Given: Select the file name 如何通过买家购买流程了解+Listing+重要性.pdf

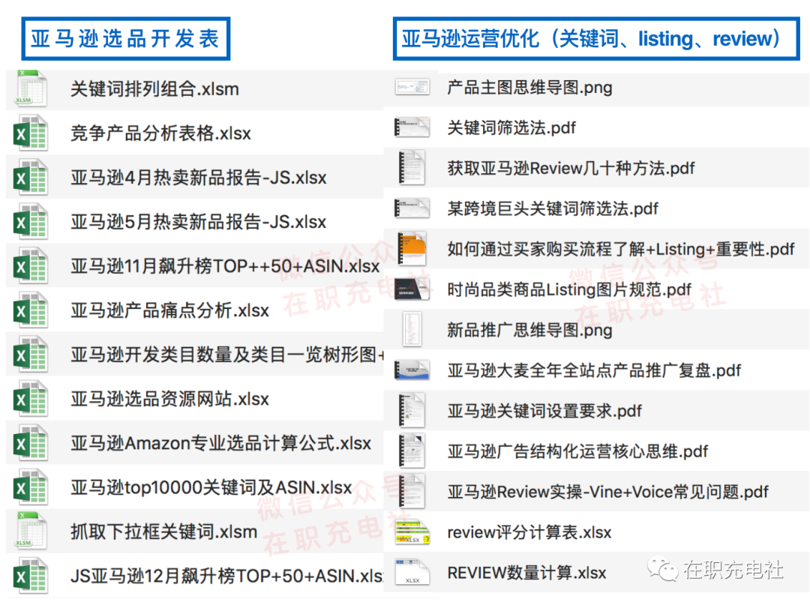Looking at the screenshot, I should coord(621,250).
